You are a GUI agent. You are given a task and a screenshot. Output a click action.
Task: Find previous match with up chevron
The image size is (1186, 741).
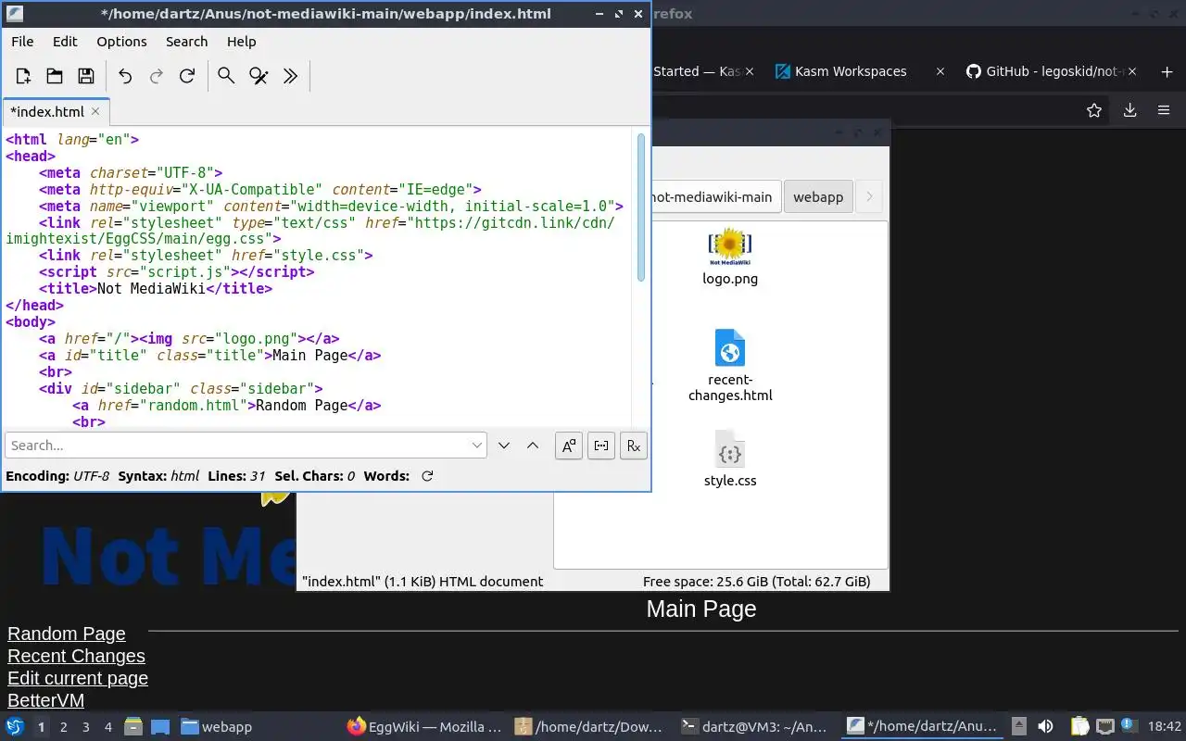pos(533,446)
